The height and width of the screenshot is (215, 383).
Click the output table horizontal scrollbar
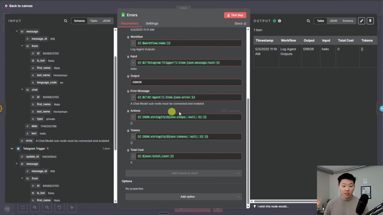click(x=285, y=201)
